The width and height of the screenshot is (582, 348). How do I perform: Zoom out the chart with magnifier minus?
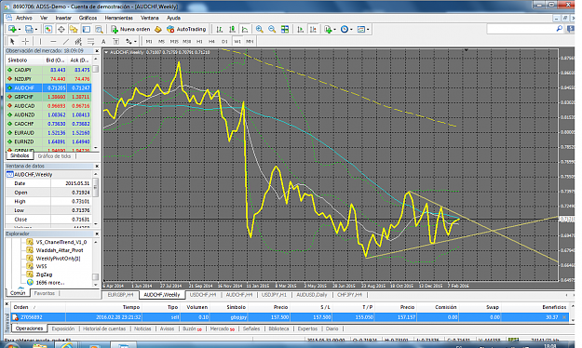pyautogui.click(x=272, y=29)
